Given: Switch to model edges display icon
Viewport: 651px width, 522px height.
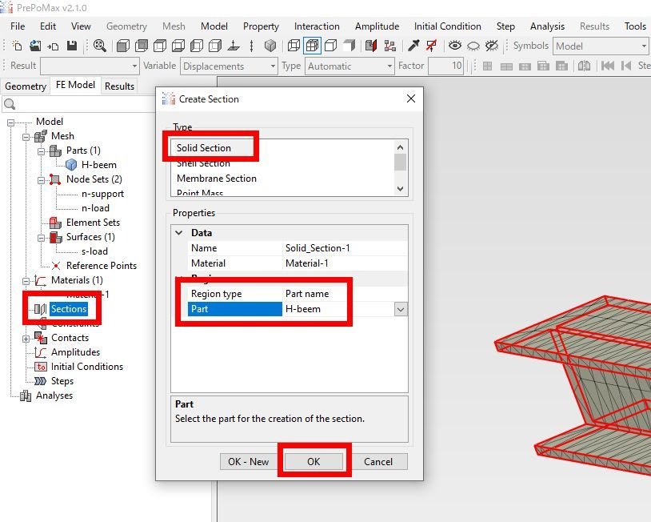Looking at the screenshot, I should click(x=331, y=46).
